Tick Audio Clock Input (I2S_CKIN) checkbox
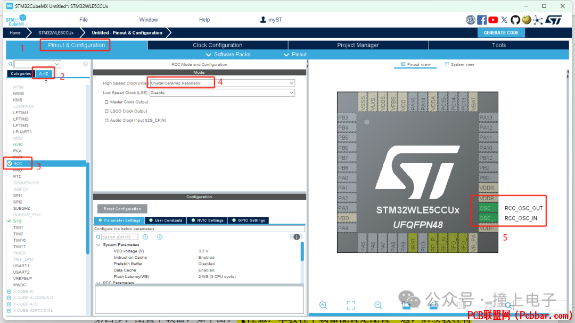Viewport: 575px width, 323px height. point(106,121)
